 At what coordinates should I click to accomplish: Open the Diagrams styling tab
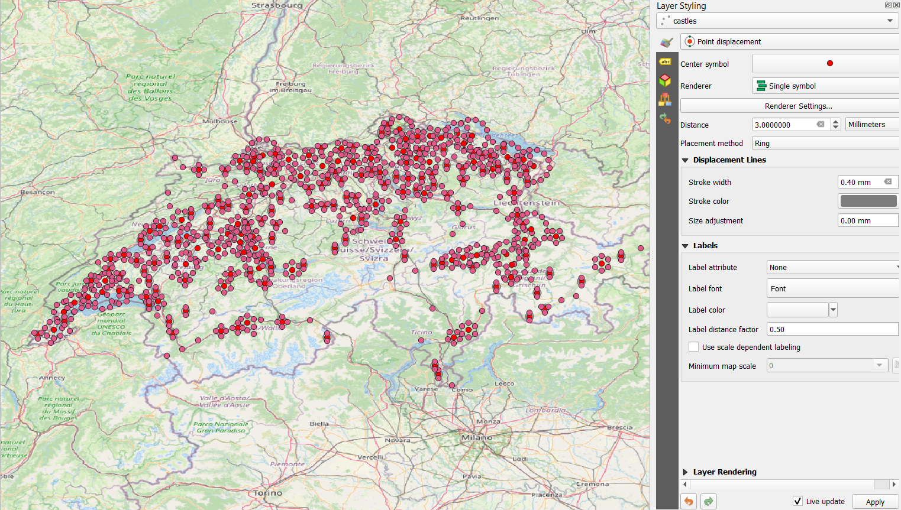coord(666,99)
